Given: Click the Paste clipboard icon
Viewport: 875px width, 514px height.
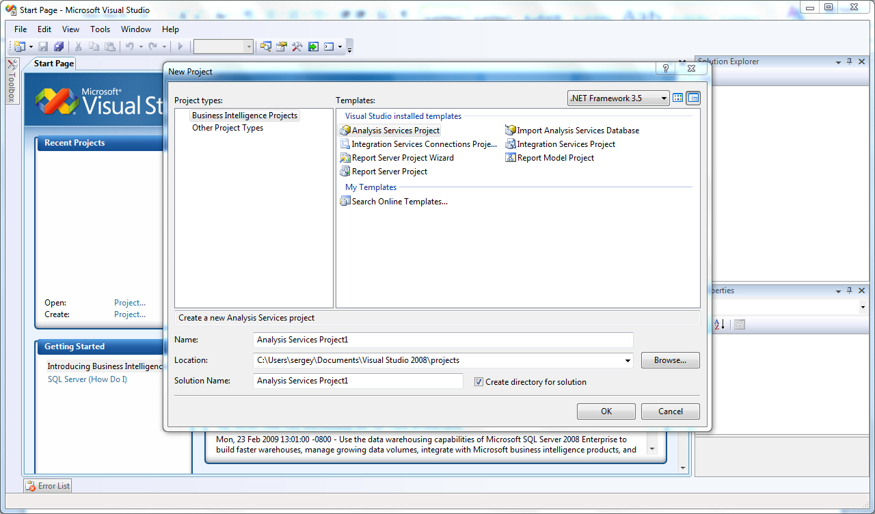Looking at the screenshot, I should coord(110,46).
